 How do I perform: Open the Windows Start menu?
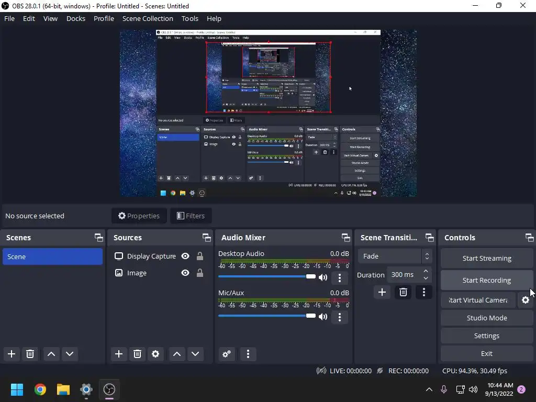(x=17, y=389)
